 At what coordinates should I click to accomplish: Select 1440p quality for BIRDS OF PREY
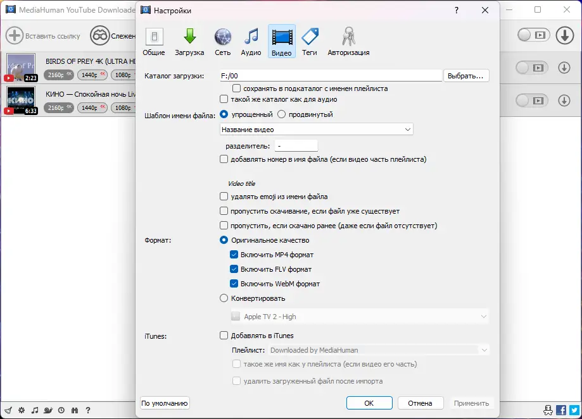coord(92,75)
